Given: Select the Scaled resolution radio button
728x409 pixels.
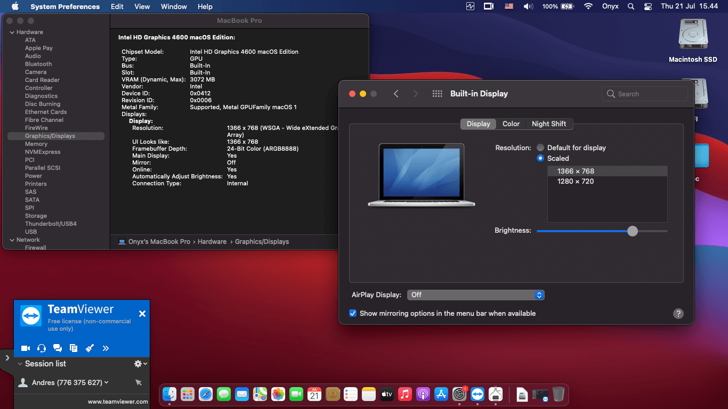Looking at the screenshot, I should pos(541,158).
